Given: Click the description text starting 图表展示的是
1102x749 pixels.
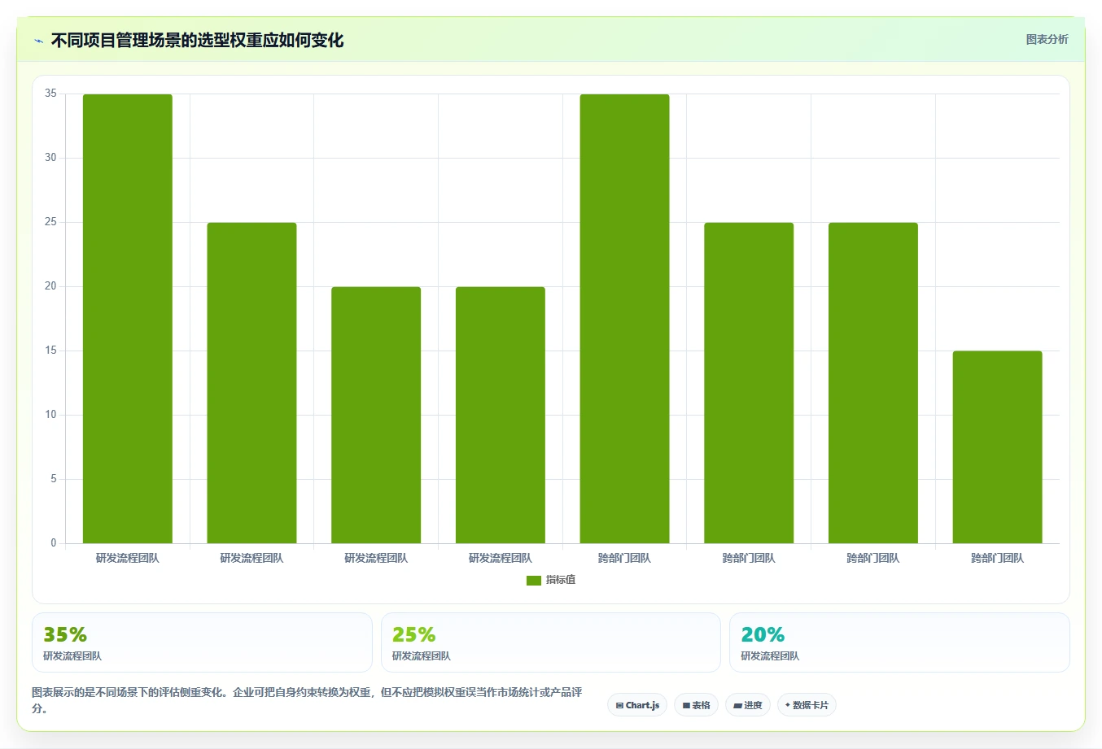Looking at the screenshot, I should (307, 700).
